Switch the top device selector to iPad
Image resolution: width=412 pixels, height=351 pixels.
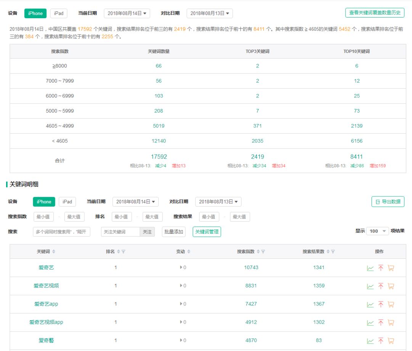(58, 13)
